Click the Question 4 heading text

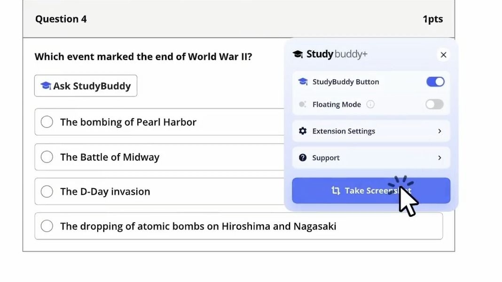(x=61, y=19)
